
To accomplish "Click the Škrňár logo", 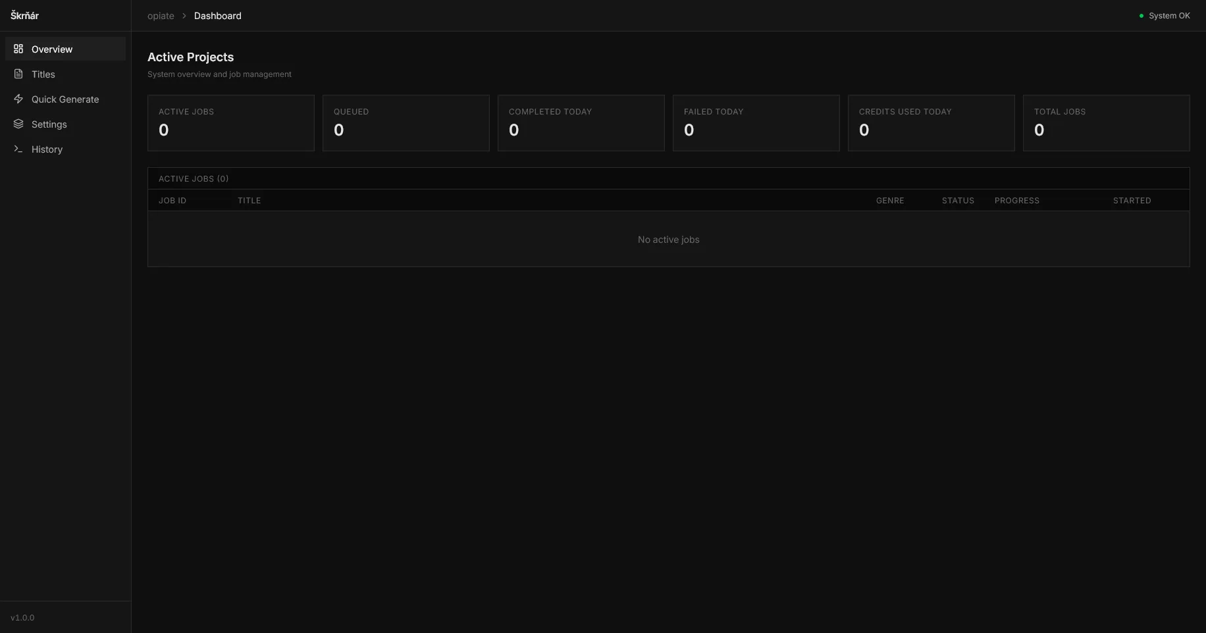I will click(x=25, y=14).
